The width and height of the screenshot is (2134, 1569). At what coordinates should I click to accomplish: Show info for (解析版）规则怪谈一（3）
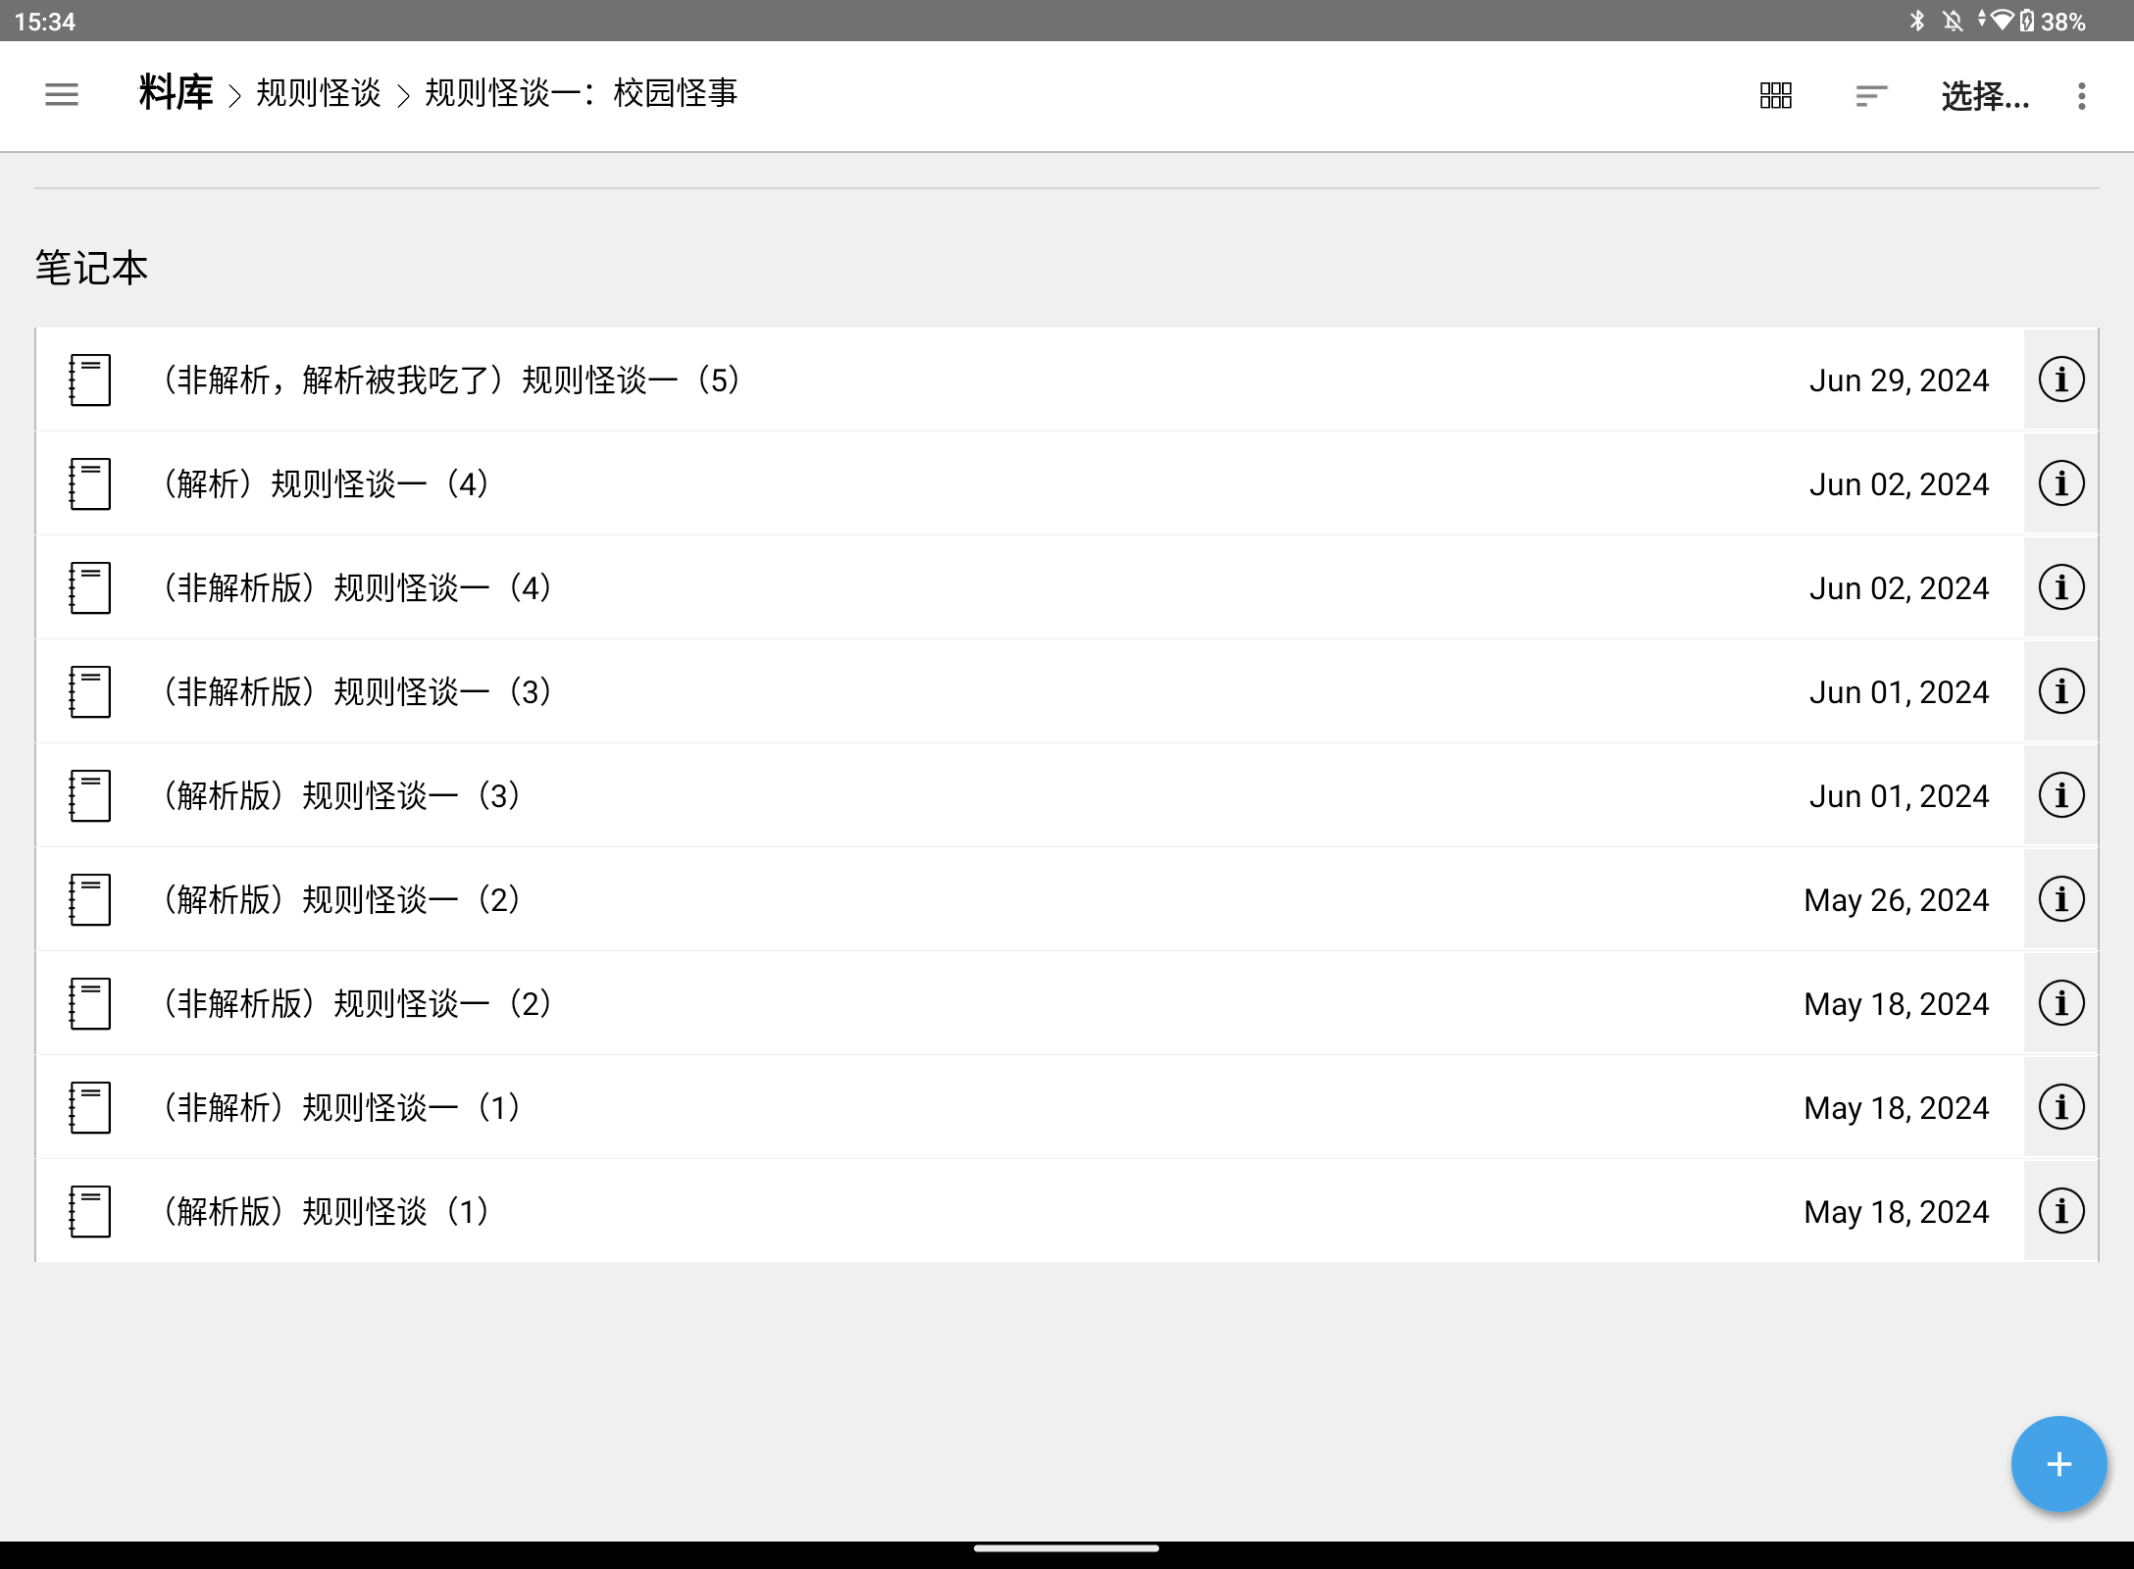coord(2061,795)
